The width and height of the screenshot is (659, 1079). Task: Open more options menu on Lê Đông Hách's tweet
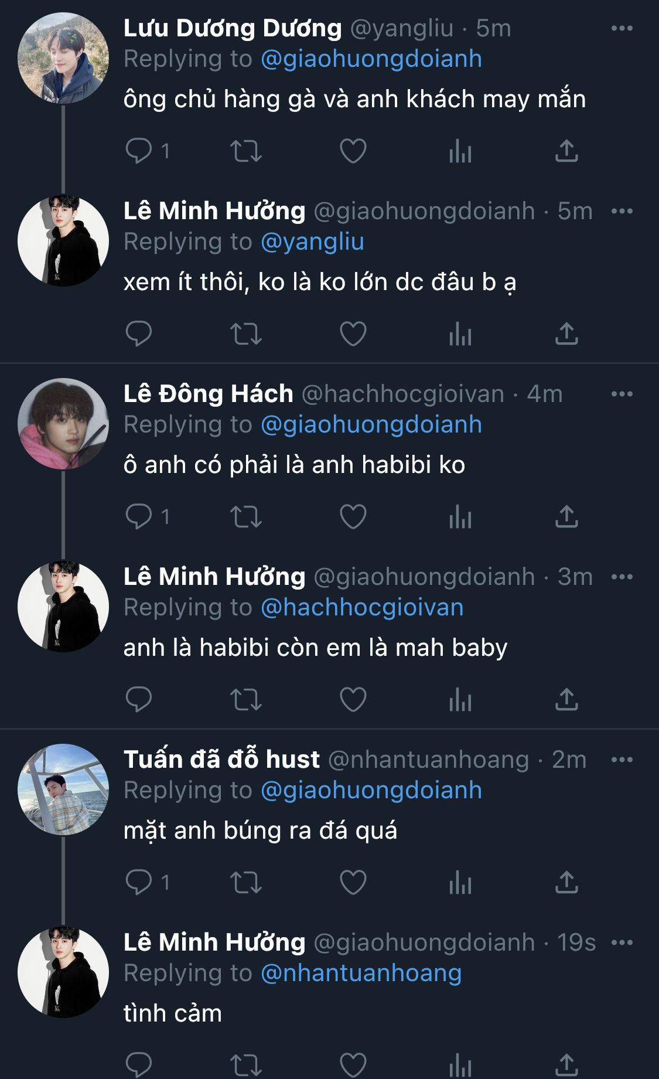622,394
